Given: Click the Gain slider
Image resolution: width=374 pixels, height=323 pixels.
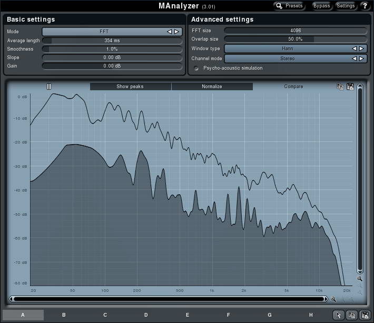Looking at the screenshot, I should pyautogui.click(x=112, y=65).
